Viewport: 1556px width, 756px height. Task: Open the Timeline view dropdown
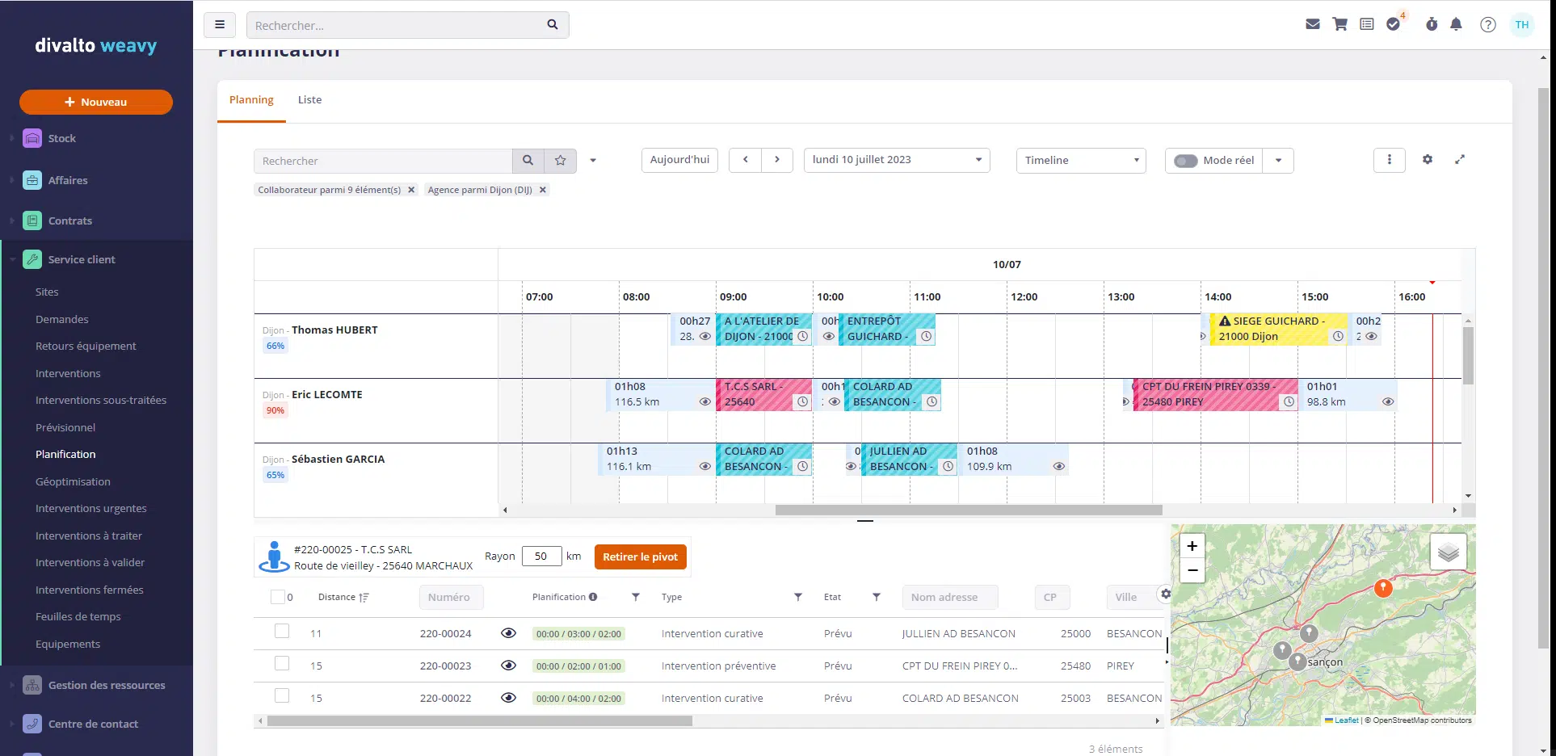pyautogui.click(x=1080, y=160)
